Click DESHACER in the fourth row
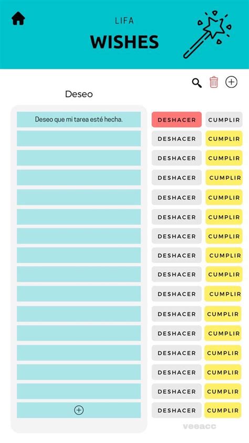 coord(177,177)
